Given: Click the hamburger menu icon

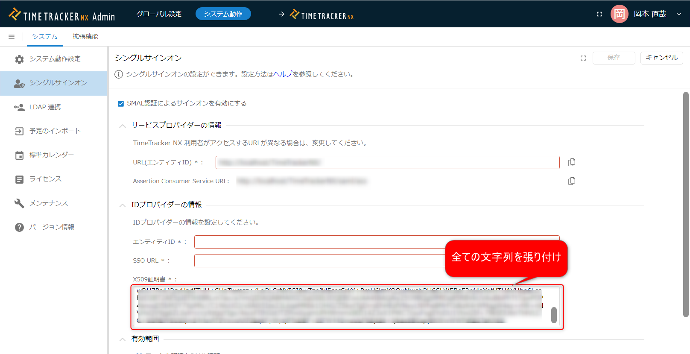Looking at the screenshot, I should coord(12,37).
